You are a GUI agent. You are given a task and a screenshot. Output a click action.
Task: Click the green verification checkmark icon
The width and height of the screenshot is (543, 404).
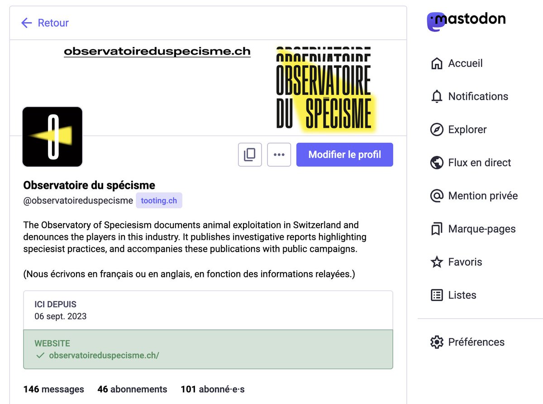40,356
